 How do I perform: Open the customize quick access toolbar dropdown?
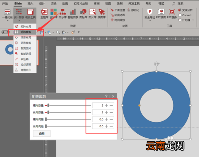(79, 32)
